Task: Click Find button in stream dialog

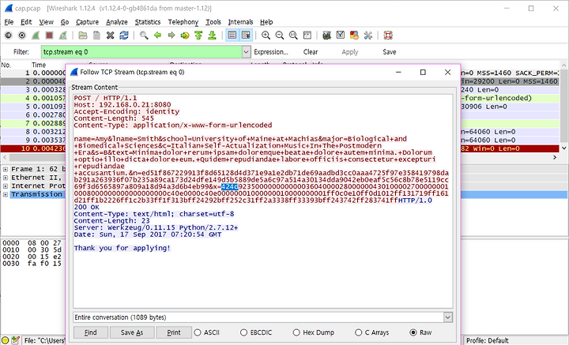Action: click(91, 332)
